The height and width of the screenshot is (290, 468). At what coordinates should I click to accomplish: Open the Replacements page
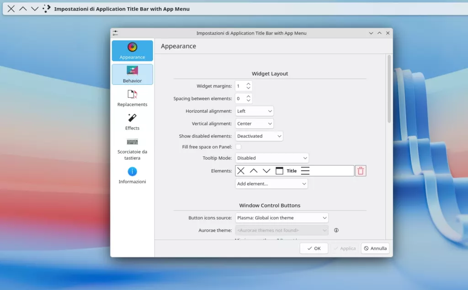click(x=132, y=98)
